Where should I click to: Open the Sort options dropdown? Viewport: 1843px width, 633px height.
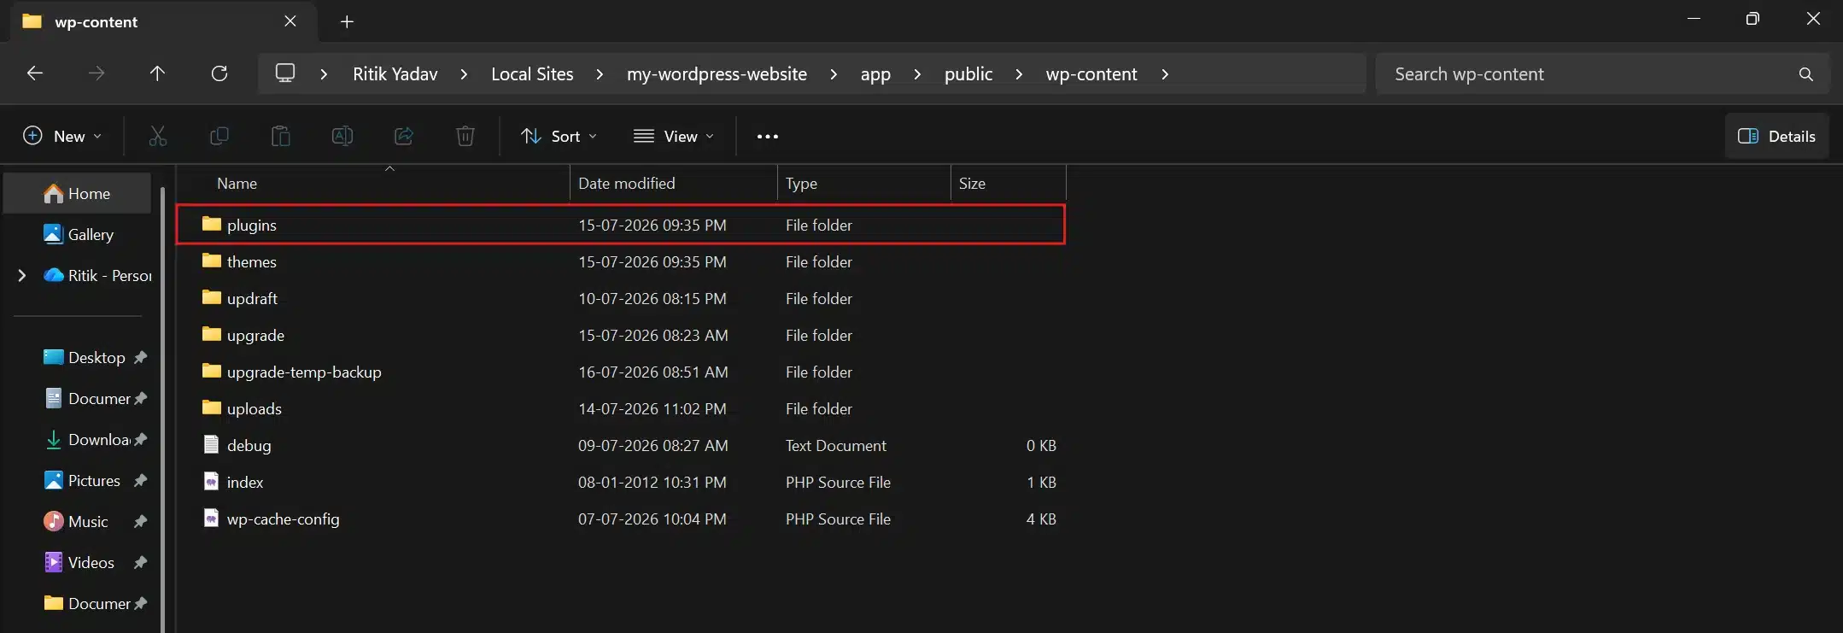click(559, 136)
